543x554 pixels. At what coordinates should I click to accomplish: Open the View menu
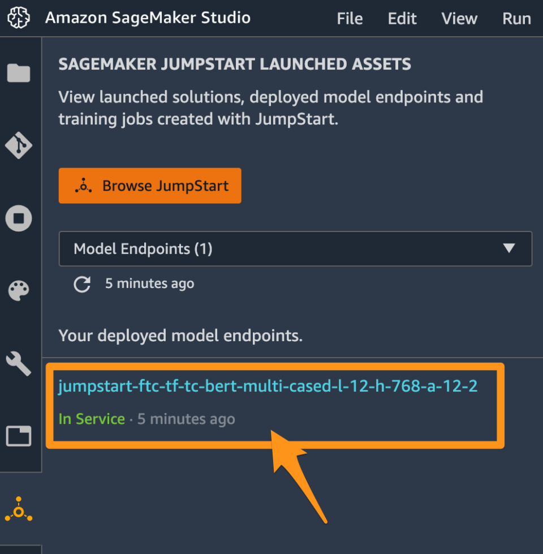click(x=459, y=18)
